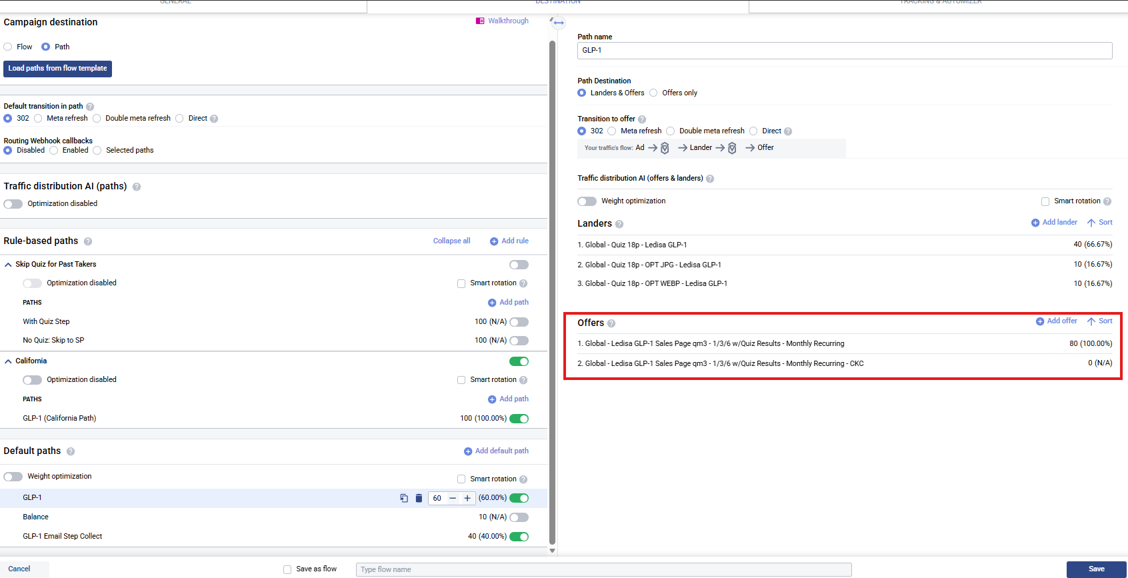This screenshot has width=1128, height=578.
Task: Sort the Offers list
Action: pos(1100,321)
